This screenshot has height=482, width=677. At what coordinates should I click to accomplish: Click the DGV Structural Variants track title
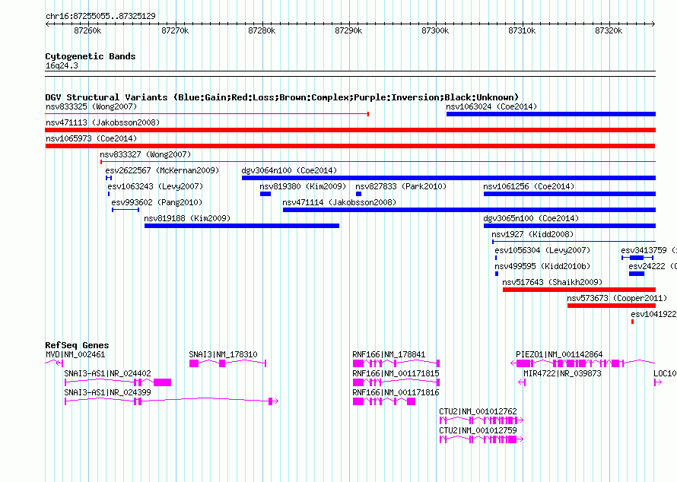click(282, 97)
